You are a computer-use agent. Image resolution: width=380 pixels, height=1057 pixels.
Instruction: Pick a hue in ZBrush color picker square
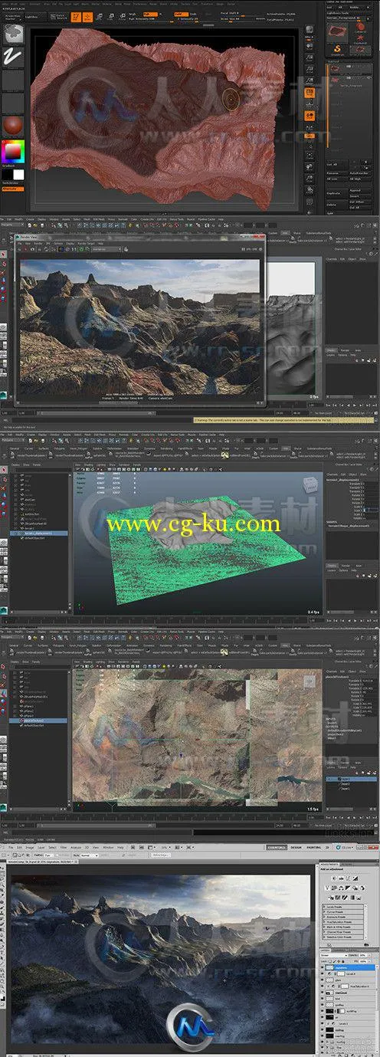pyautogui.click(x=12, y=150)
